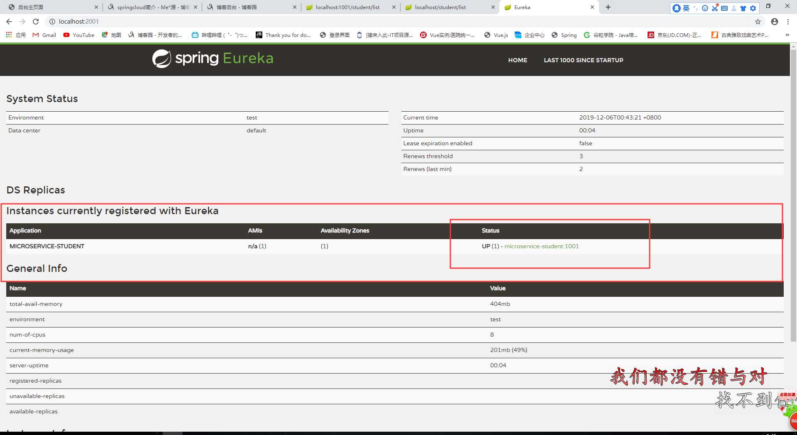This screenshot has height=435, width=797.
Task: Open the Vue.js bookmark
Action: tap(496, 35)
